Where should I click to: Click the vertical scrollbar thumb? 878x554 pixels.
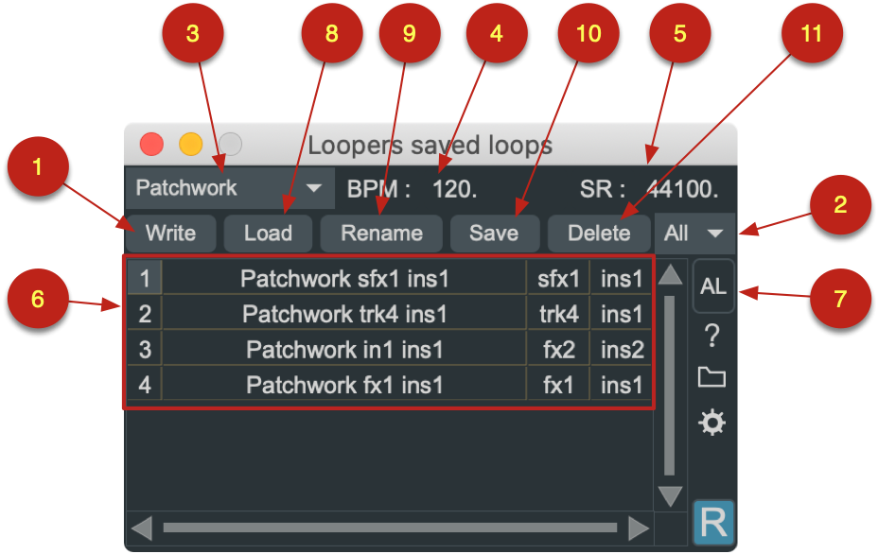[669, 385]
